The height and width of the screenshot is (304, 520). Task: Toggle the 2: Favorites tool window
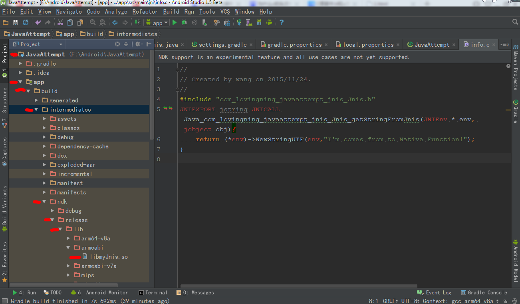(4, 262)
